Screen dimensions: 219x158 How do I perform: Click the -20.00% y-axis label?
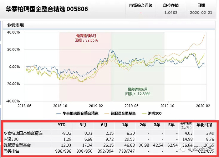click(13, 84)
